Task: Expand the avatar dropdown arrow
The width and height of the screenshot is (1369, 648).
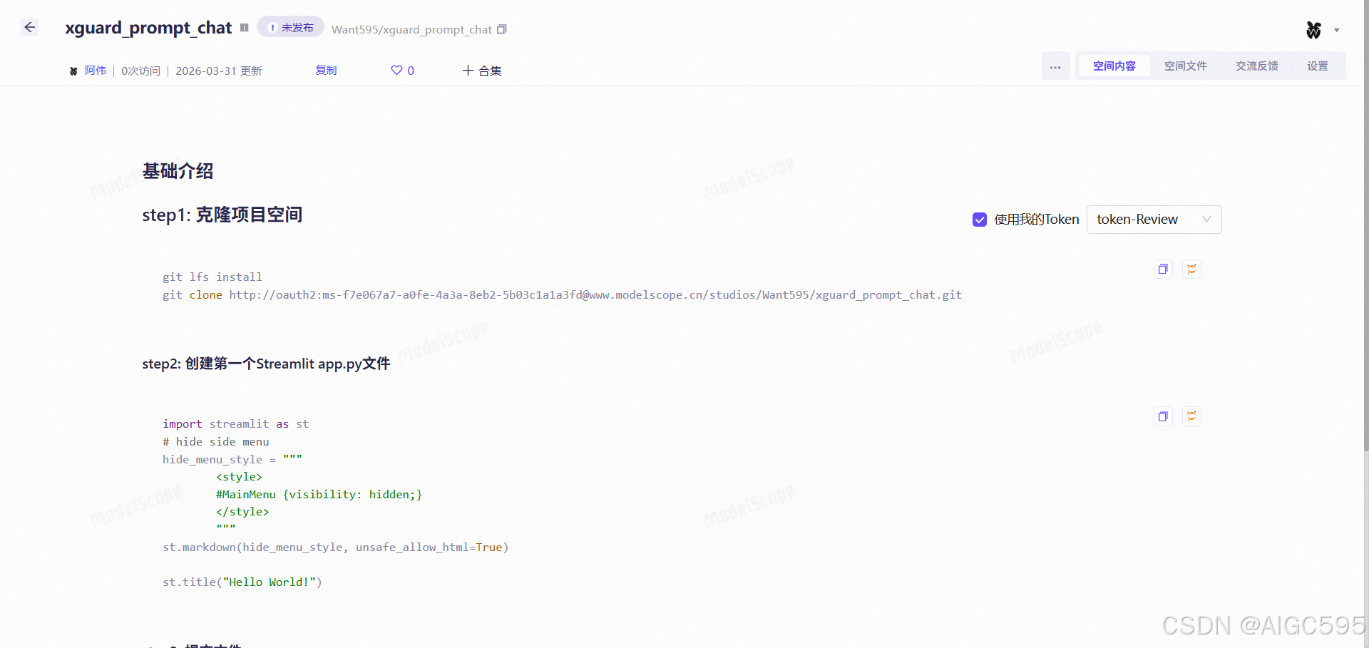Action: (1337, 30)
